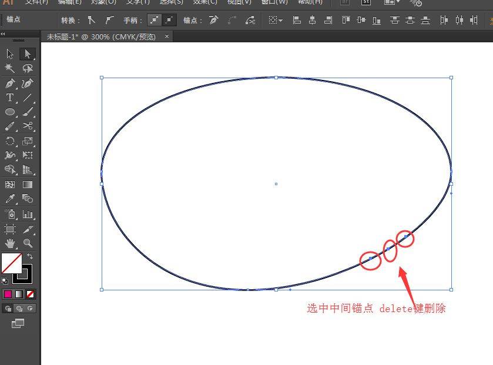Activate the Zoom magnifier tool

27,243
